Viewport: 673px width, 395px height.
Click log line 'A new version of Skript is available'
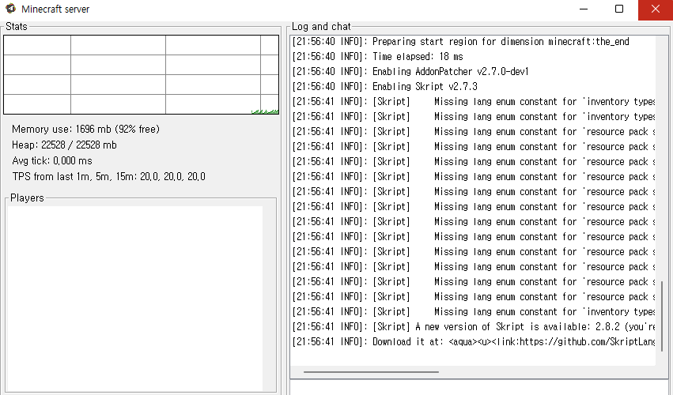pyautogui.click(x=474, y=327)
